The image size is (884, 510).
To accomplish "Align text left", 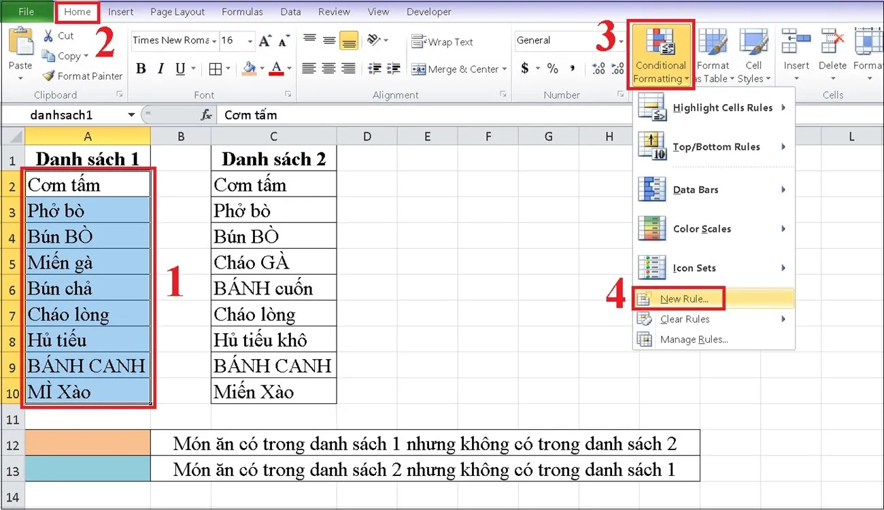I will click(x=309, y=69).
